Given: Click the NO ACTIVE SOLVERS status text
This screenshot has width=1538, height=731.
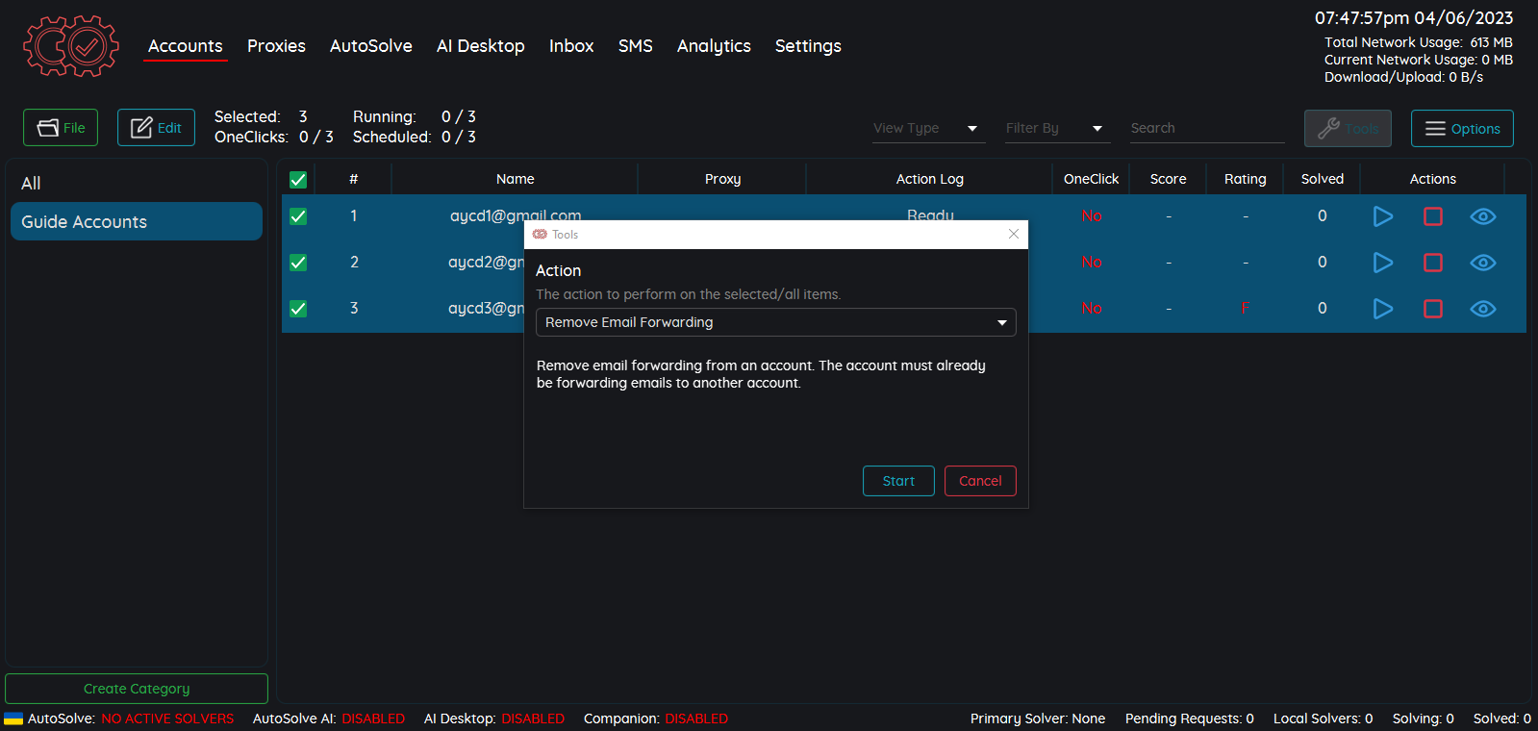Looking at the screenshot, I should pyautogui.click(x=167, y=718).
